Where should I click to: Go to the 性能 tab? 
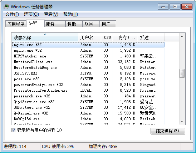point(74,24)
